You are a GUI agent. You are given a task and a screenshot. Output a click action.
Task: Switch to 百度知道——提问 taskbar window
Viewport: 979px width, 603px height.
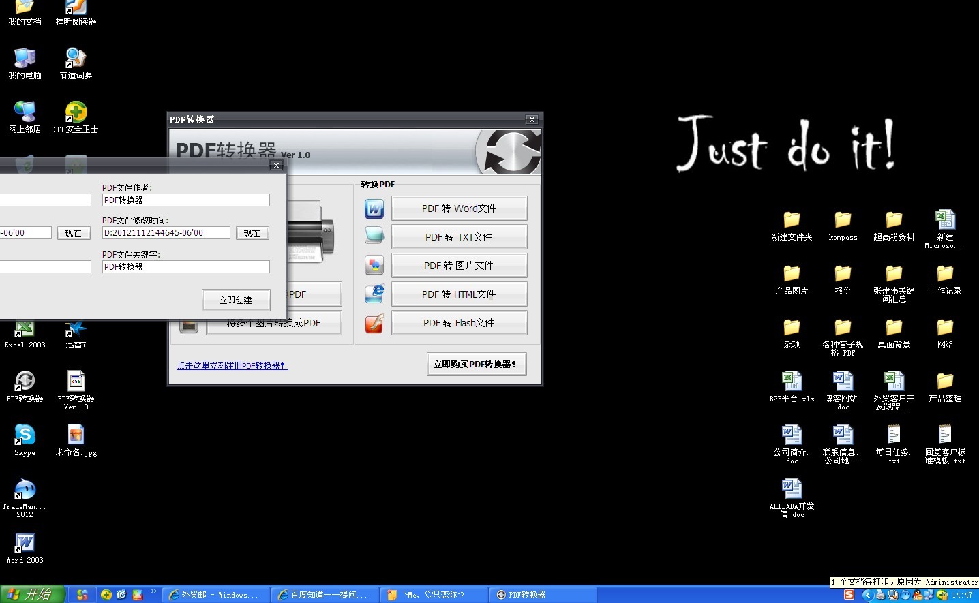[325, 595]
